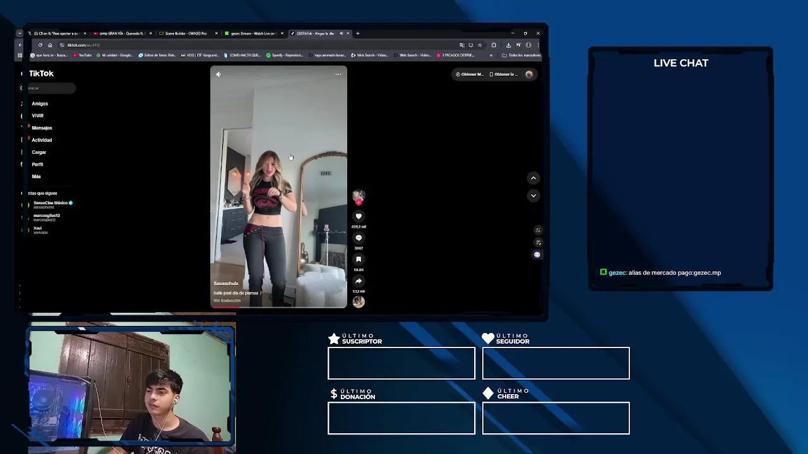Open browser extensions puzzle icon

coord(494,45)
